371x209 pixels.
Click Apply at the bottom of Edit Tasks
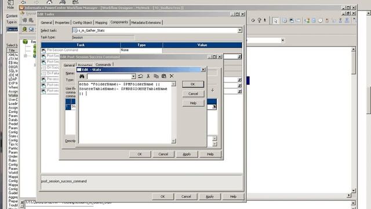tap(210, 196)
